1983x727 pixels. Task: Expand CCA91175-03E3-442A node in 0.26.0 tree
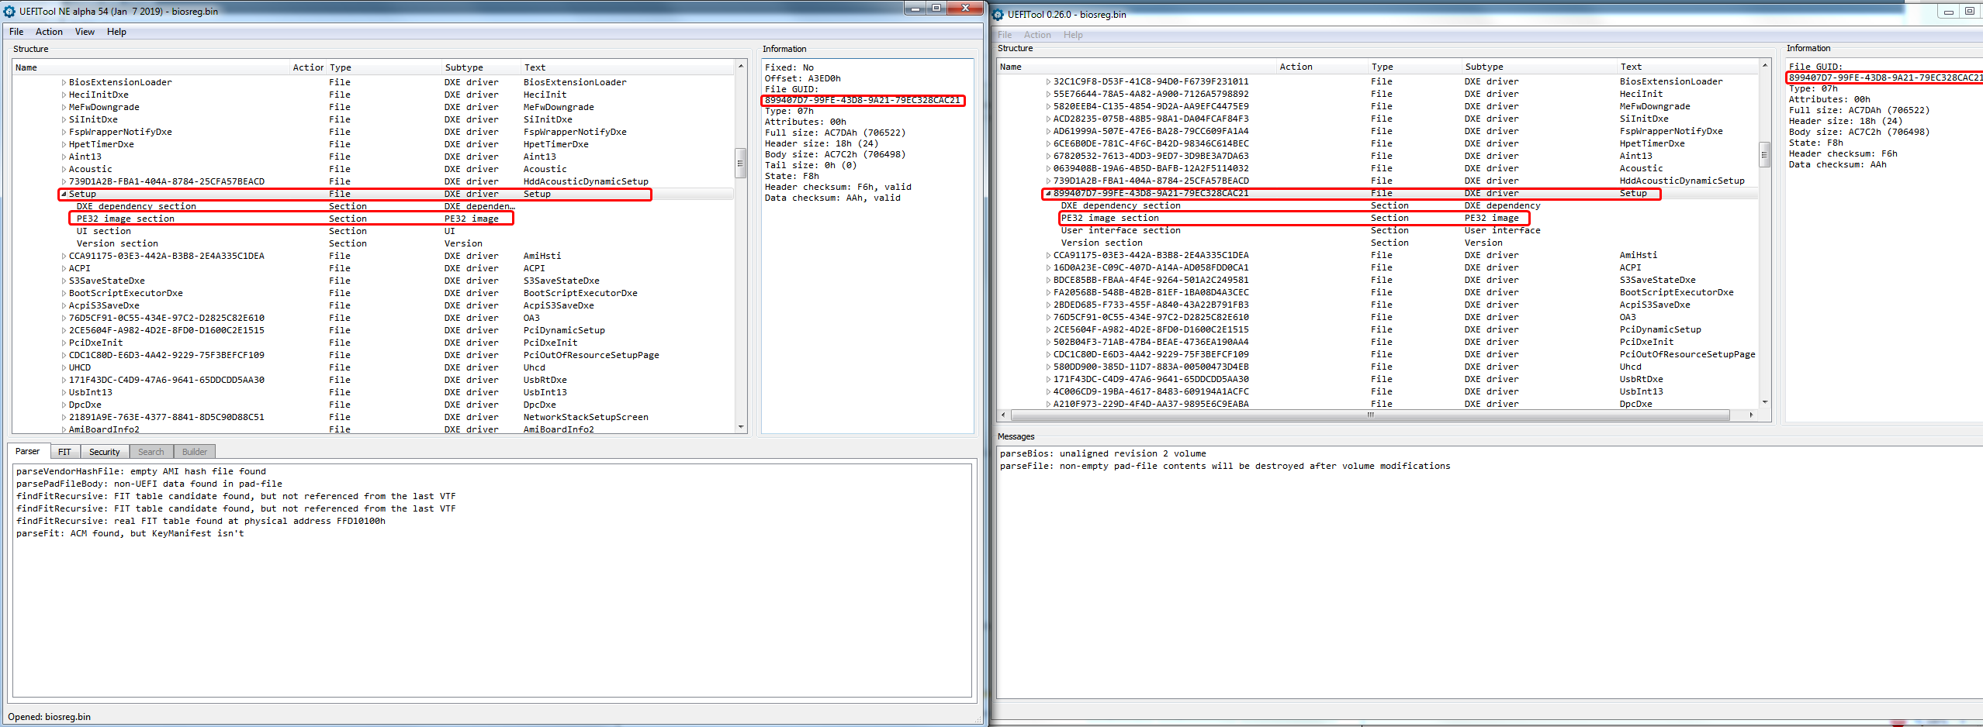coord(1048,255)
